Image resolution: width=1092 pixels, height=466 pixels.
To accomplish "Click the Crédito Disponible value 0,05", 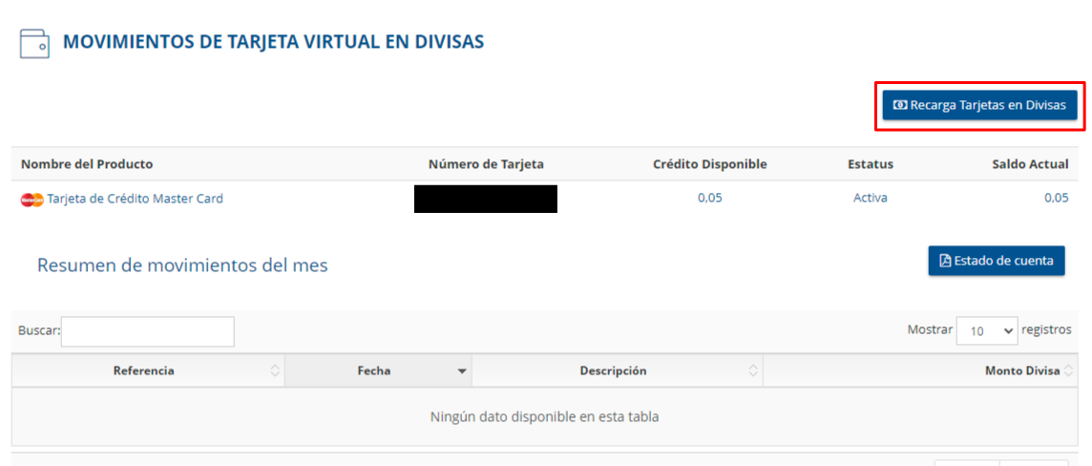I will click(x=709, y=198).
